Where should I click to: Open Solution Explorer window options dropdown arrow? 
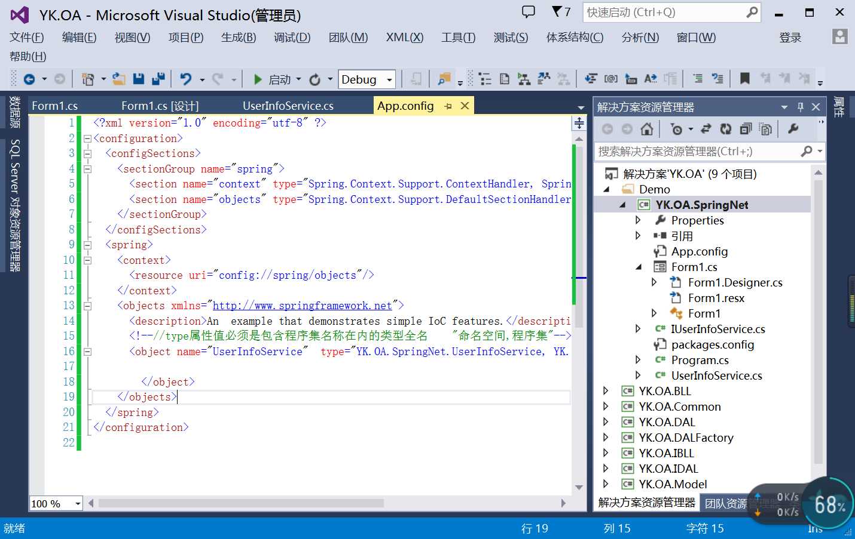[784, 107]
